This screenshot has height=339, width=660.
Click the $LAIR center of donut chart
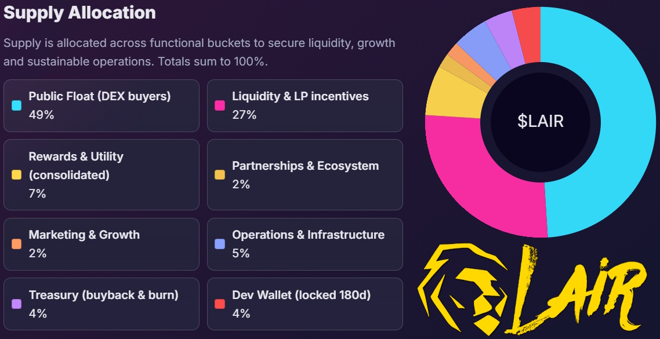point(541,121)
